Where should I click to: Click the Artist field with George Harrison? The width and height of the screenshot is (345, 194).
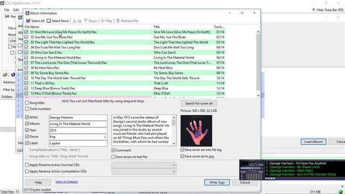[x=78, y=117]
